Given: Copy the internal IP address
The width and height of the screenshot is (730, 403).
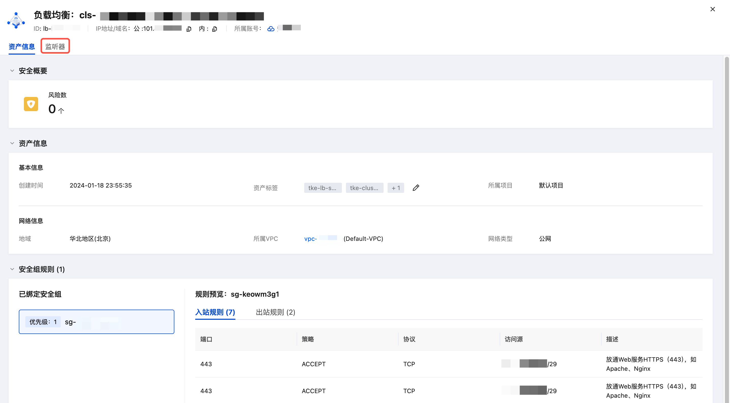Looking at the screenshot, I should pos(215,29).
